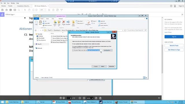Image resolution: width=185 pixels, height=104 pixels.
Task: Switch to the Windows Firewall taskbar item
Action: pos(121,102)
